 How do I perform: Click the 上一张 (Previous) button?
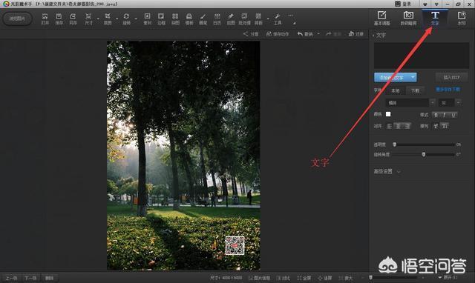pyautogui.click(x=11, y=278)
